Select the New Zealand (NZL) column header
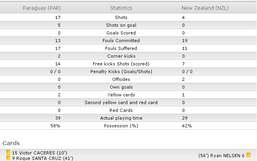257x161 pixels. 205,8
